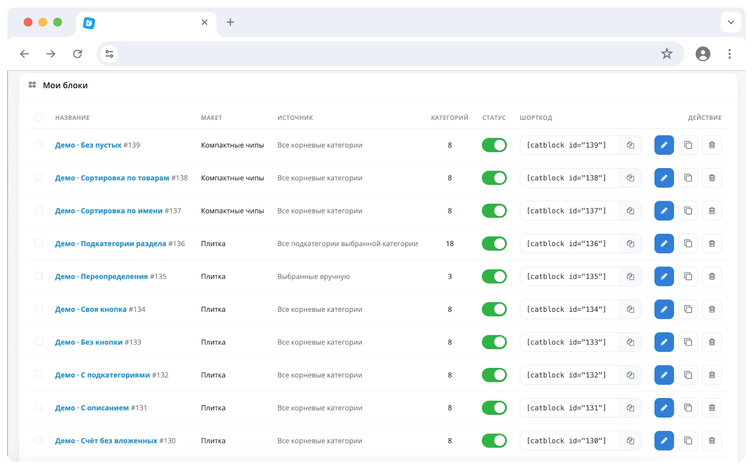Click the НАЗВАНИЕ column header
The image size is (753, 469).
pos(72,118)
